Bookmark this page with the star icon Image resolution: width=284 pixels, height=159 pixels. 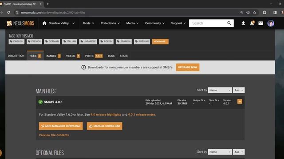(254, 12)
